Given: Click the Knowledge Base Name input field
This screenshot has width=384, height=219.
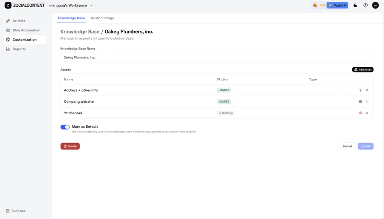Looking at the screenshot, I should 217,57.
